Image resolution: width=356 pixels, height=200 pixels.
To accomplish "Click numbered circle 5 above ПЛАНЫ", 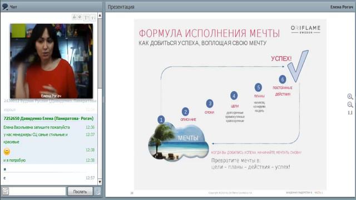I will coord(258,88).
